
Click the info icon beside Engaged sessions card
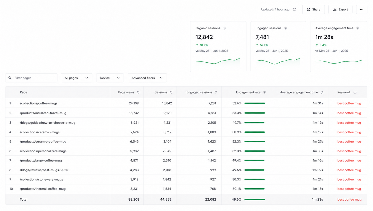pos(285,28)
